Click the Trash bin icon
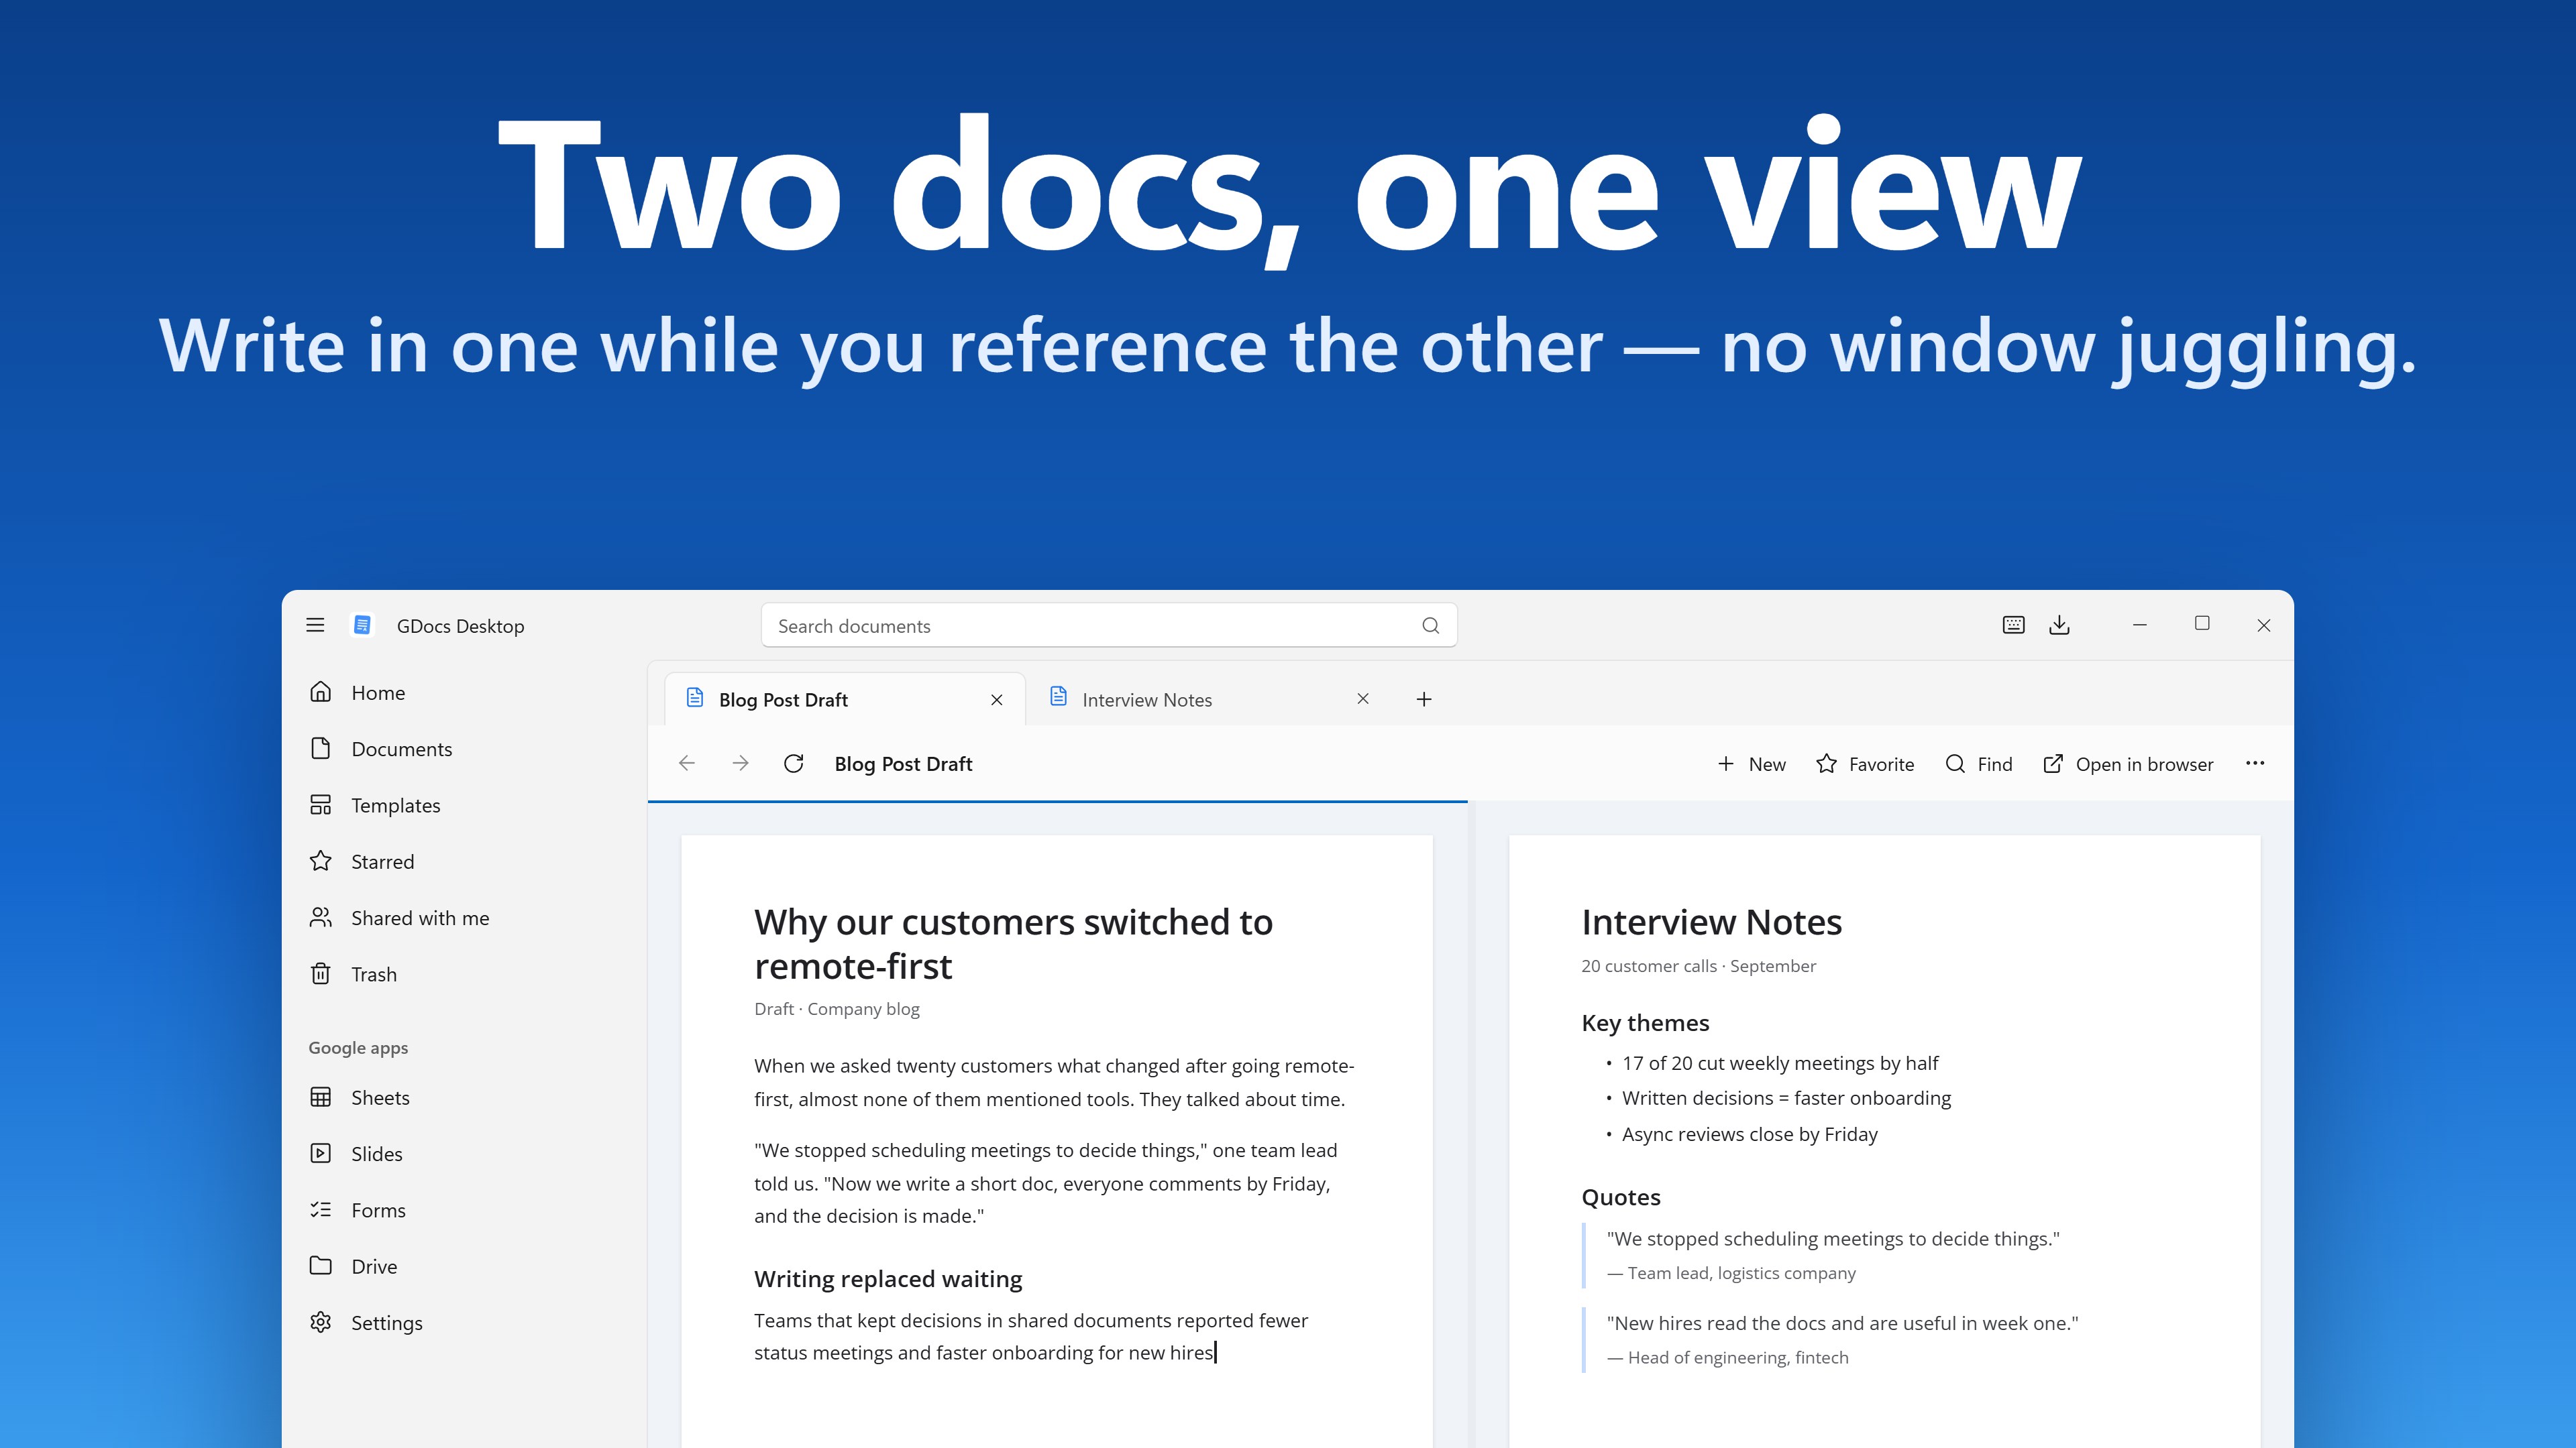Image resolution: width=2576 pixels, height=1448 pixels. (x=320, y=973)
